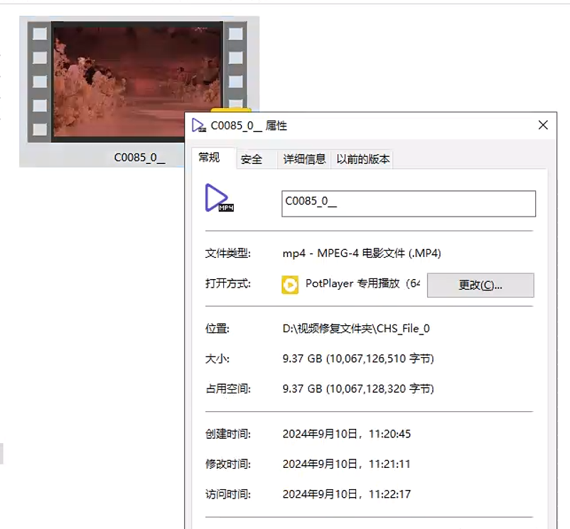
Task: Click the 打开方式 label
Action: tap(228, 283)
